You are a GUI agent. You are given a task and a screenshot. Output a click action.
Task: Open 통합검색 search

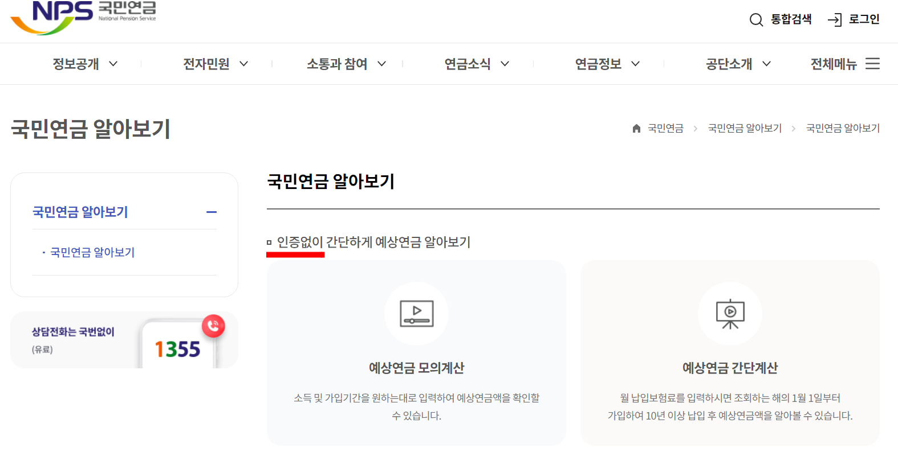(x=791, y=19)
